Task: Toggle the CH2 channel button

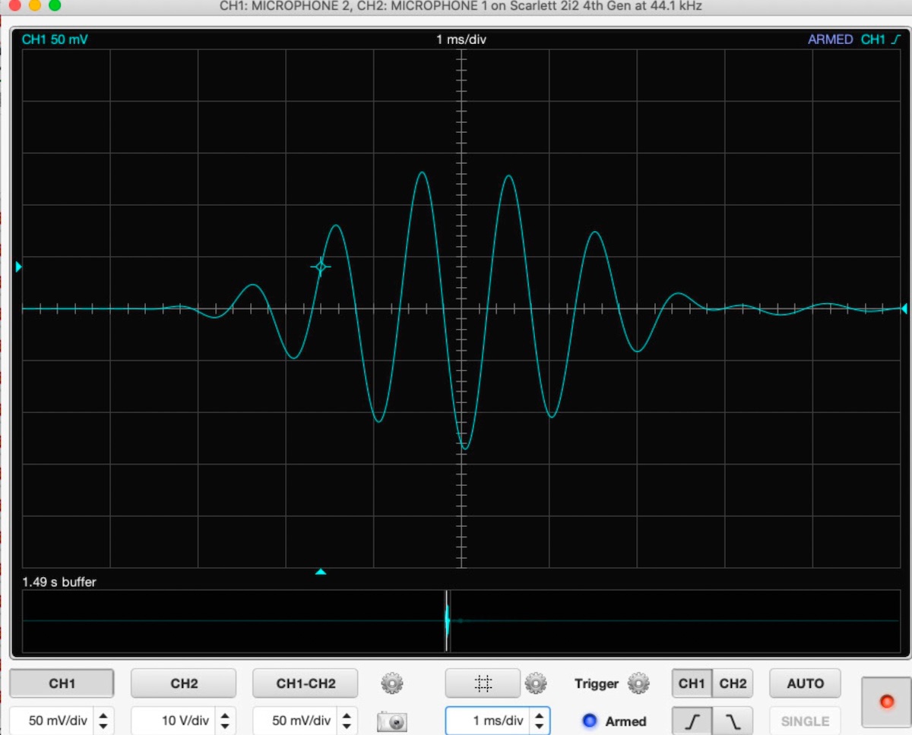Action: click(183, 683)
